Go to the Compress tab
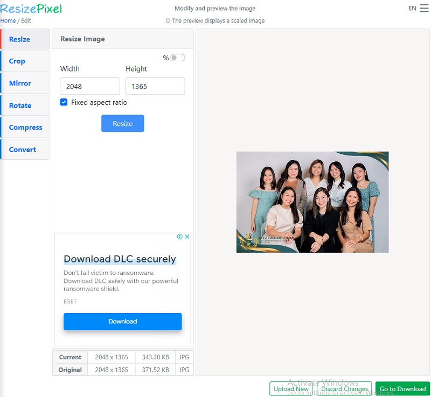The height and width of the screenshot is (397, 431). click(x=25, y=127)
